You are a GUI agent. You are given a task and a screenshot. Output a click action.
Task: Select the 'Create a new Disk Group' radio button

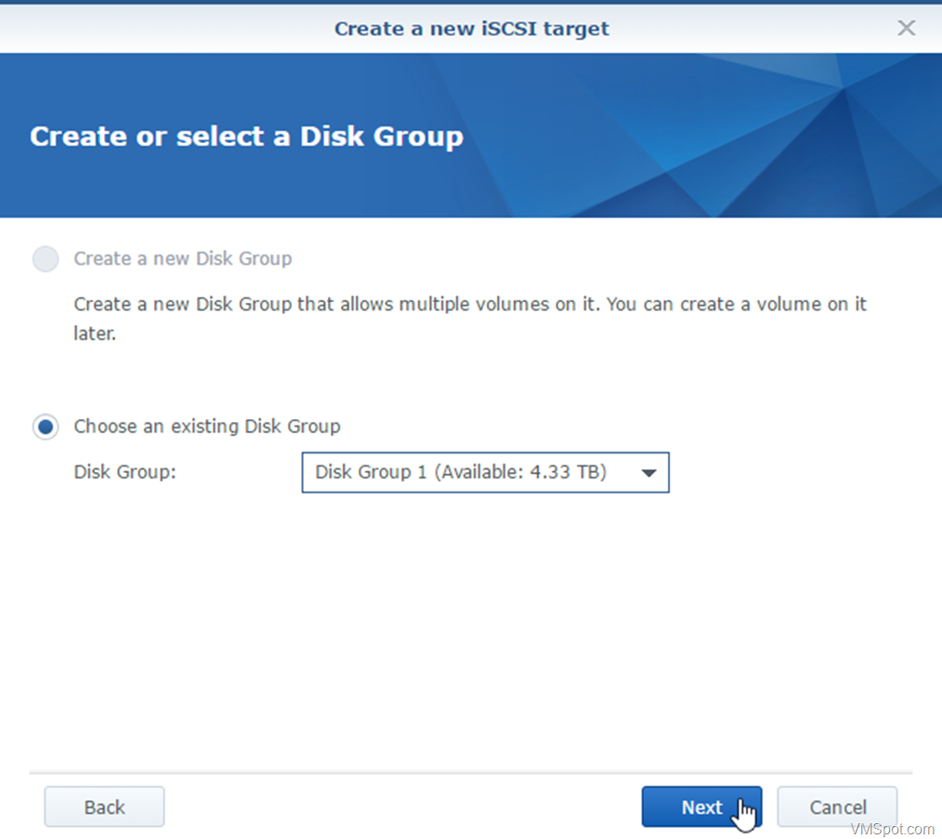(46, 259)
